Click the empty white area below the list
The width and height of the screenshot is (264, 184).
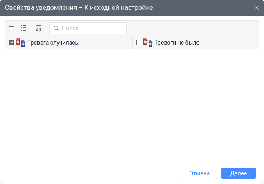pyautogui.click(x=132, y=106)
